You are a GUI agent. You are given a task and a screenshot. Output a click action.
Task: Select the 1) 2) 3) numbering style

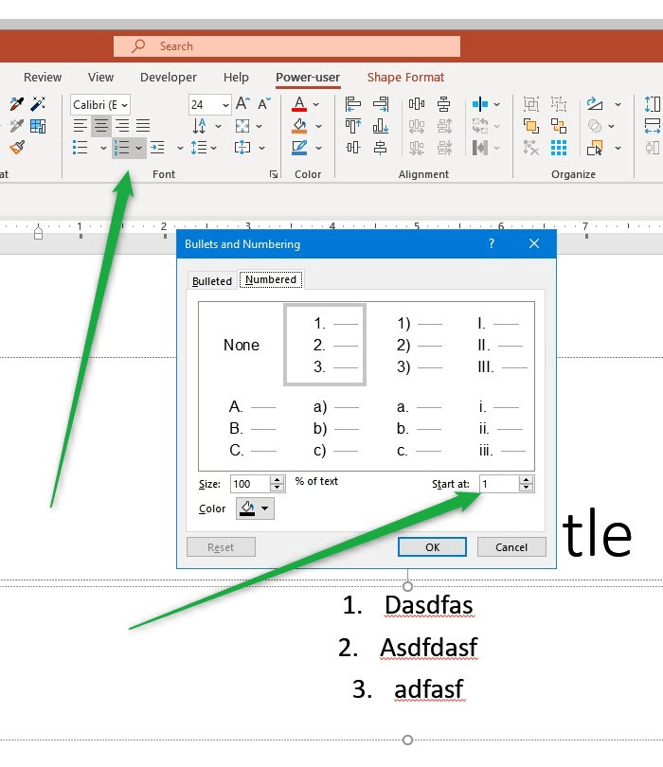tap(419, 345)
